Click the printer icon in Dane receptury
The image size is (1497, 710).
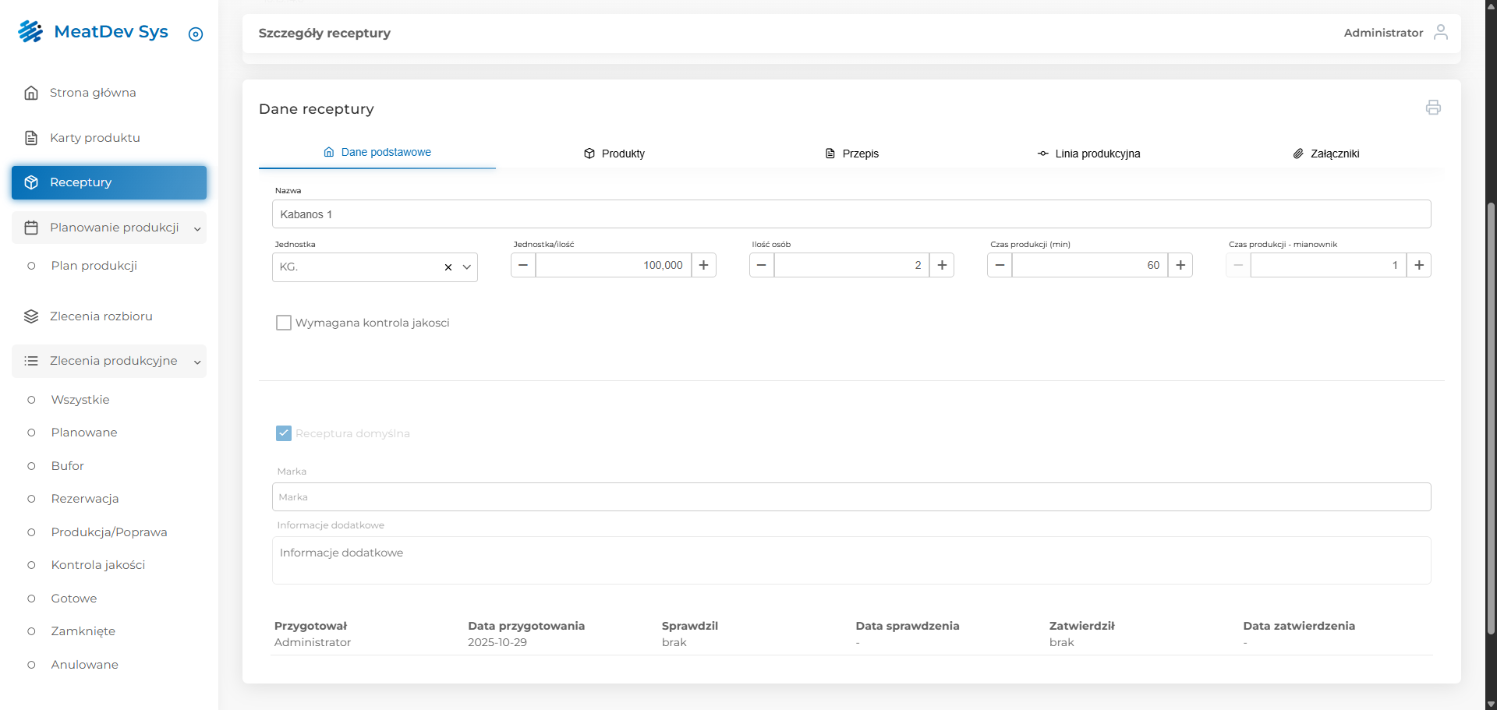click(x=1433, y=108)
